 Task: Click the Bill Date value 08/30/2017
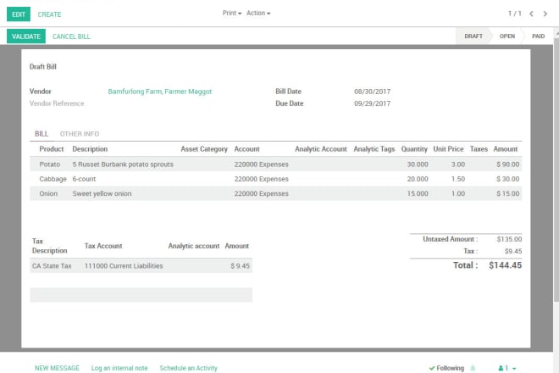372,92
